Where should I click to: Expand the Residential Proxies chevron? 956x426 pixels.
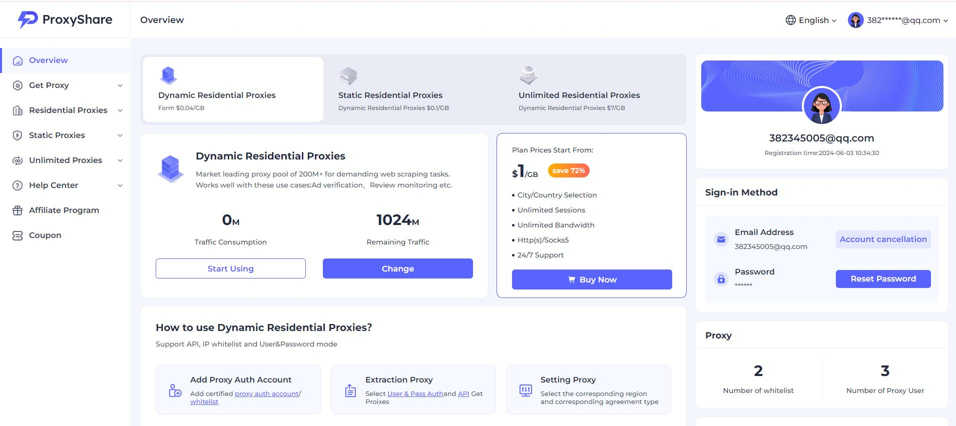[x=120, y=110]
